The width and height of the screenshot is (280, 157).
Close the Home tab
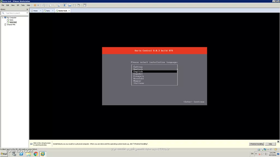pos(40,11)
